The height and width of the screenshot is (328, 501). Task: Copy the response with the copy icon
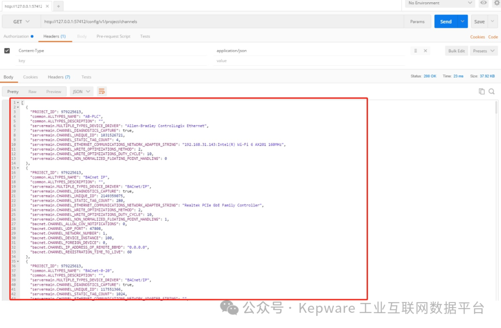coord(482,92)
